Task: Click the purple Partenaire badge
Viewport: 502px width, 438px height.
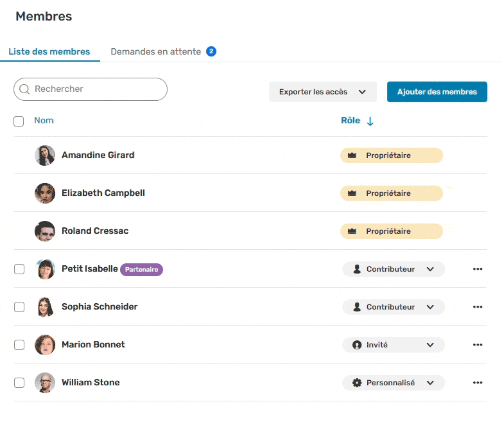Action: (141, 270)
